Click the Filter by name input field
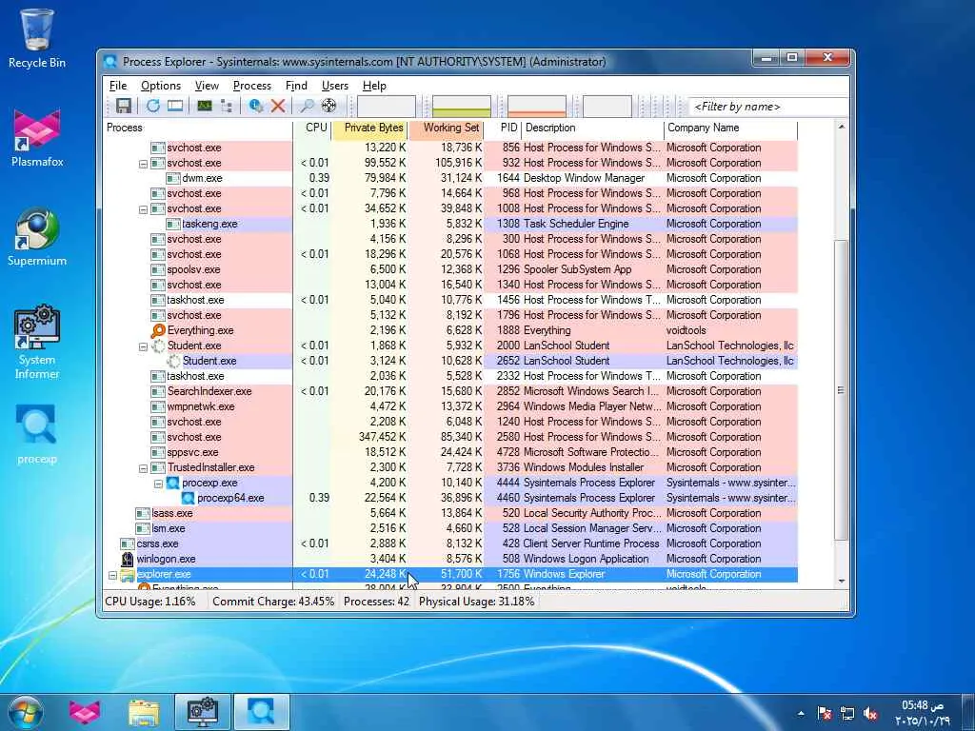 [768, 107]
